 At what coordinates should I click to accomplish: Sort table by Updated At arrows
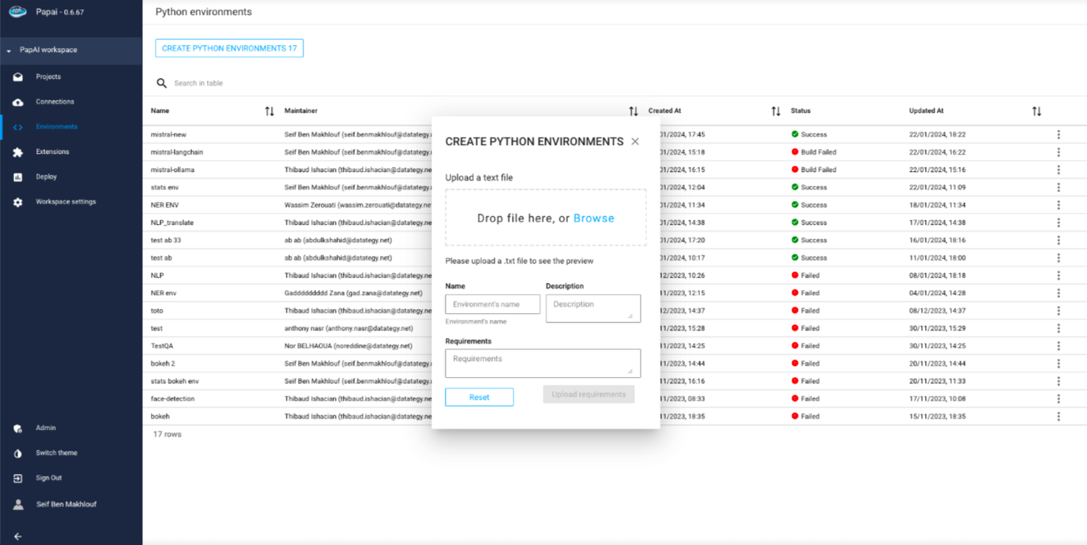click(x=1036, y=111)
